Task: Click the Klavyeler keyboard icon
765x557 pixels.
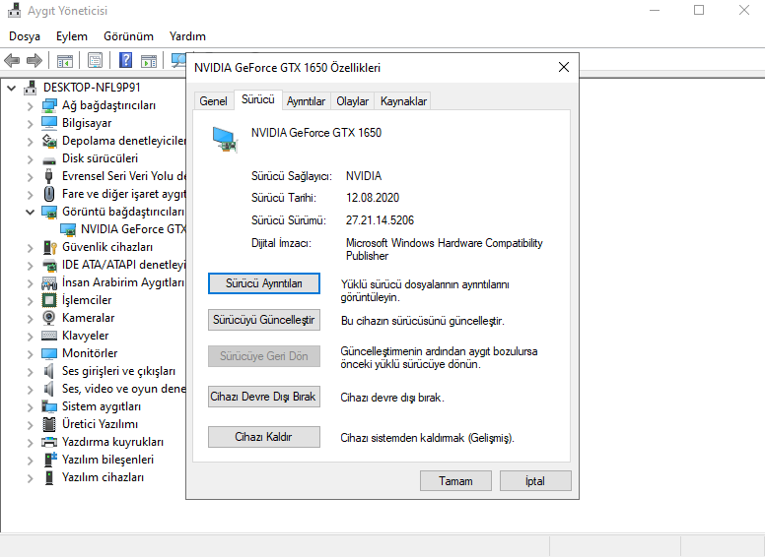Action: click(x=49, y=336)
